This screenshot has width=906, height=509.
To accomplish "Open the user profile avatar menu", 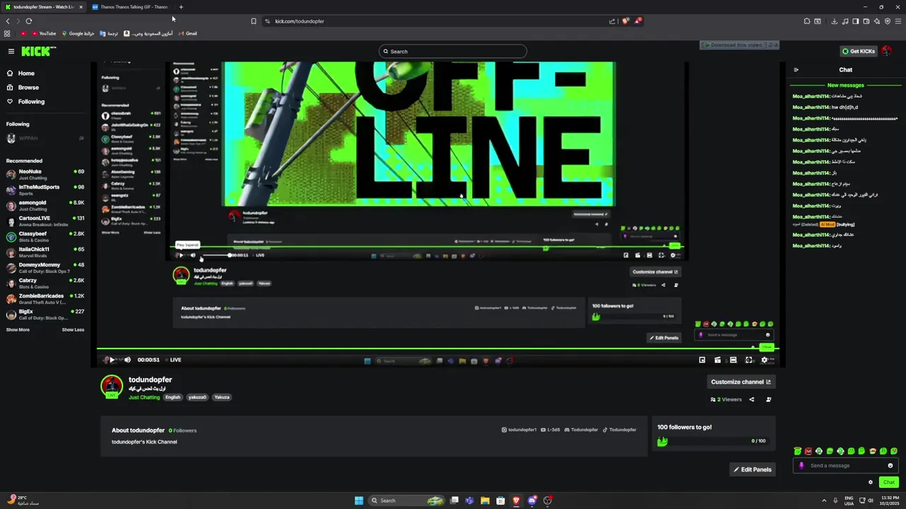I will pyautogui.click(x=886, y=51).
